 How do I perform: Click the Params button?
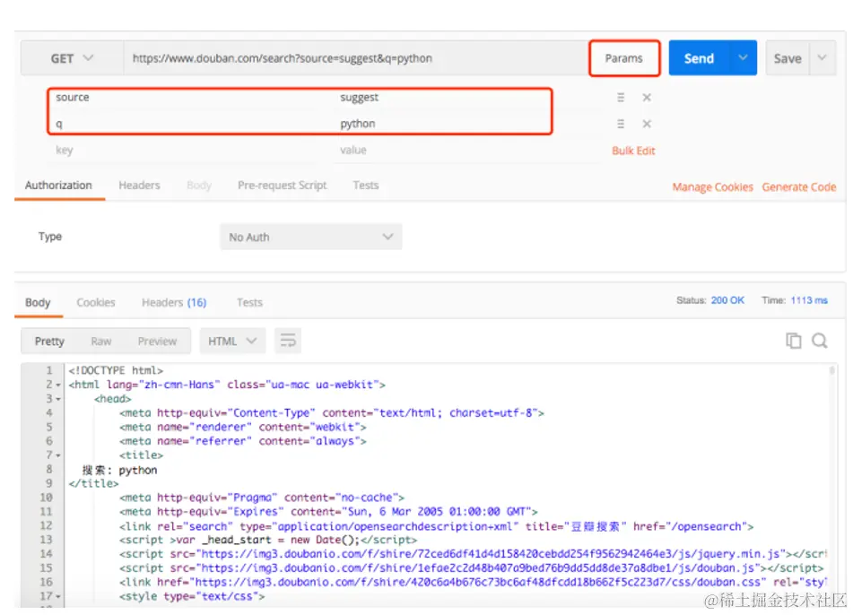(624, 58)
